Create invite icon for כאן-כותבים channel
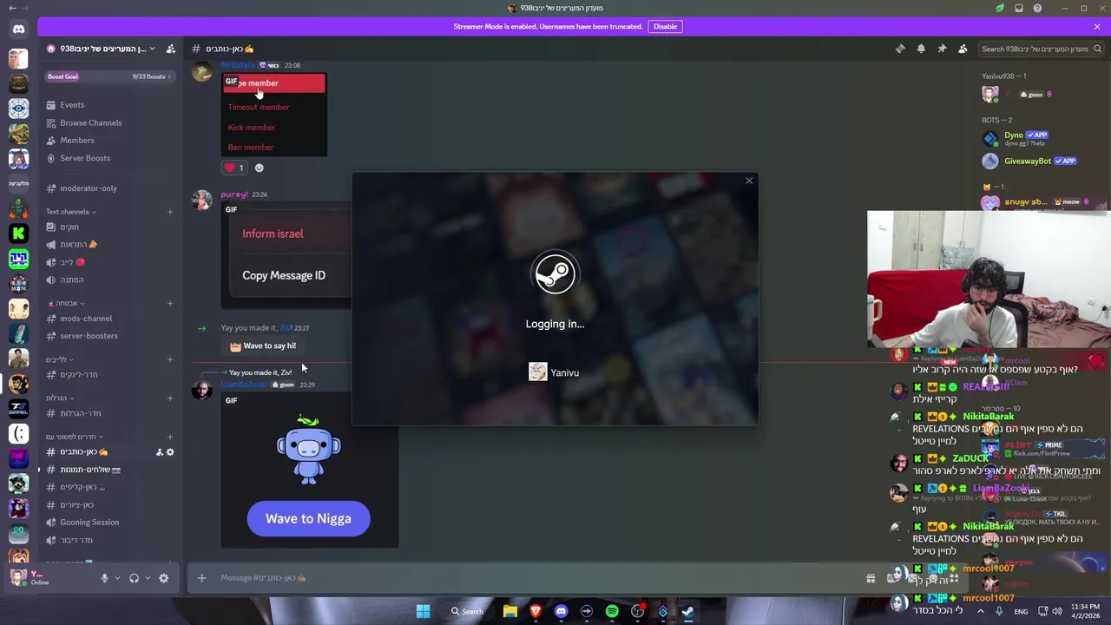This screenshot has width=1111, height=625. (159, 452)
